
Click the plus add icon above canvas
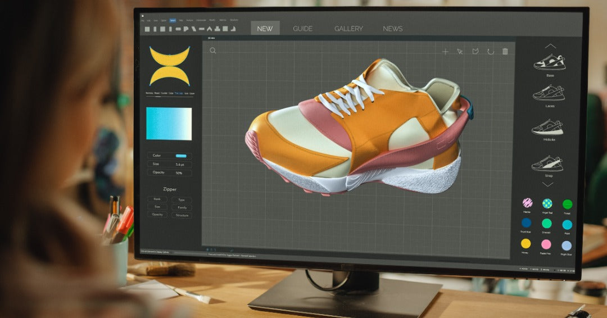pos(445,52)
